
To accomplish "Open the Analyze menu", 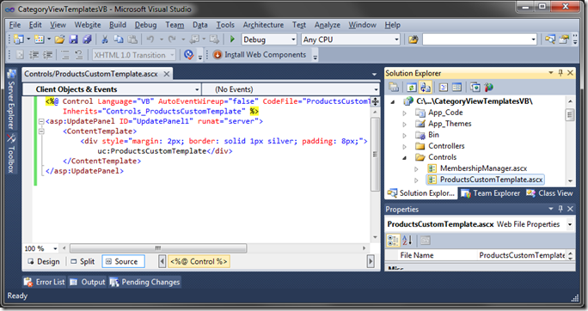I will pyautogui.click(x=328, y=25).
